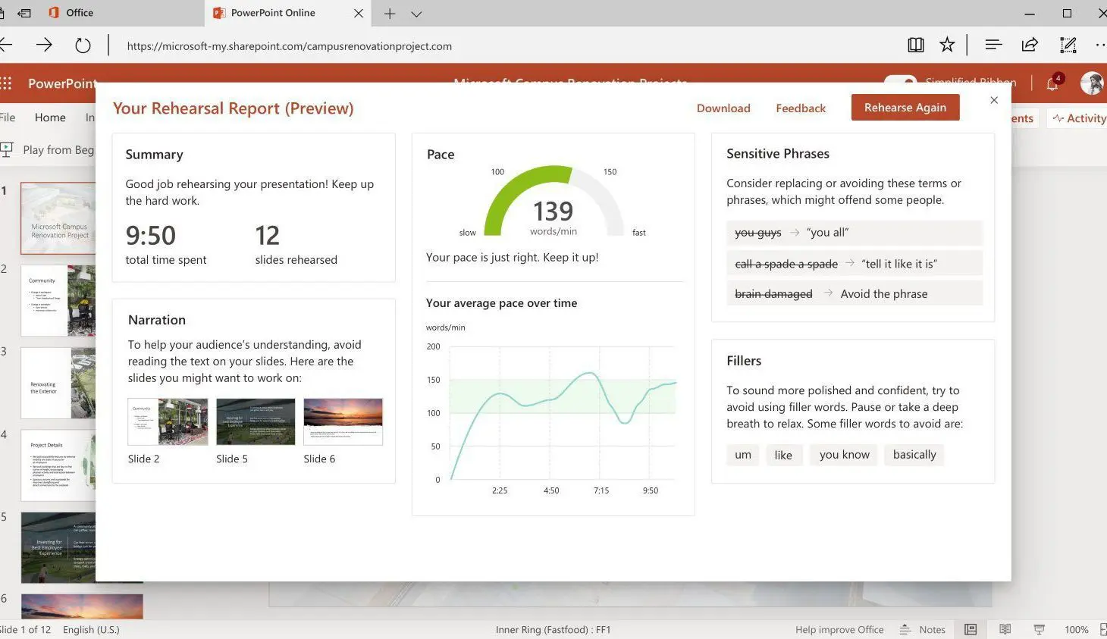
Task: Click the Office tab-aside back icon
Action: (24, 13)
